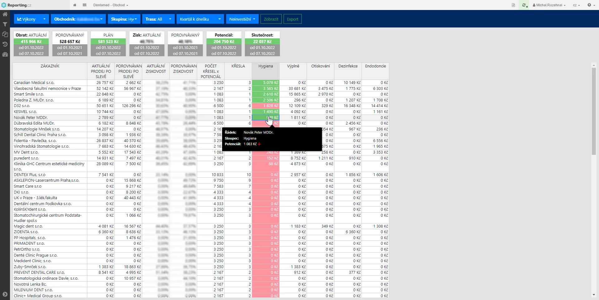Click the apps grid icon in top bar

click(x=85, y=5)
